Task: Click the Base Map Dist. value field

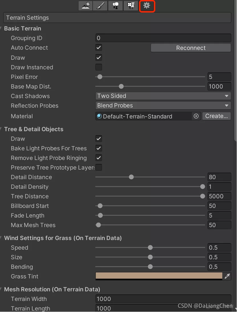Action: click(x=219, y=86)
